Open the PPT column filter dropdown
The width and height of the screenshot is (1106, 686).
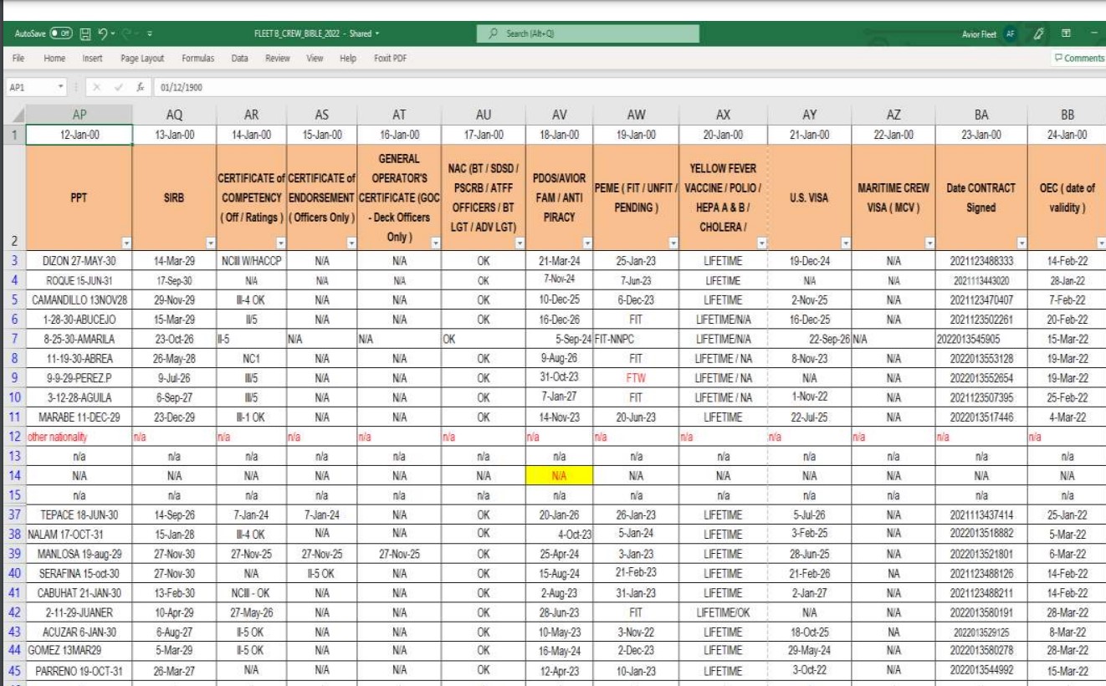[x=126, y=243]
